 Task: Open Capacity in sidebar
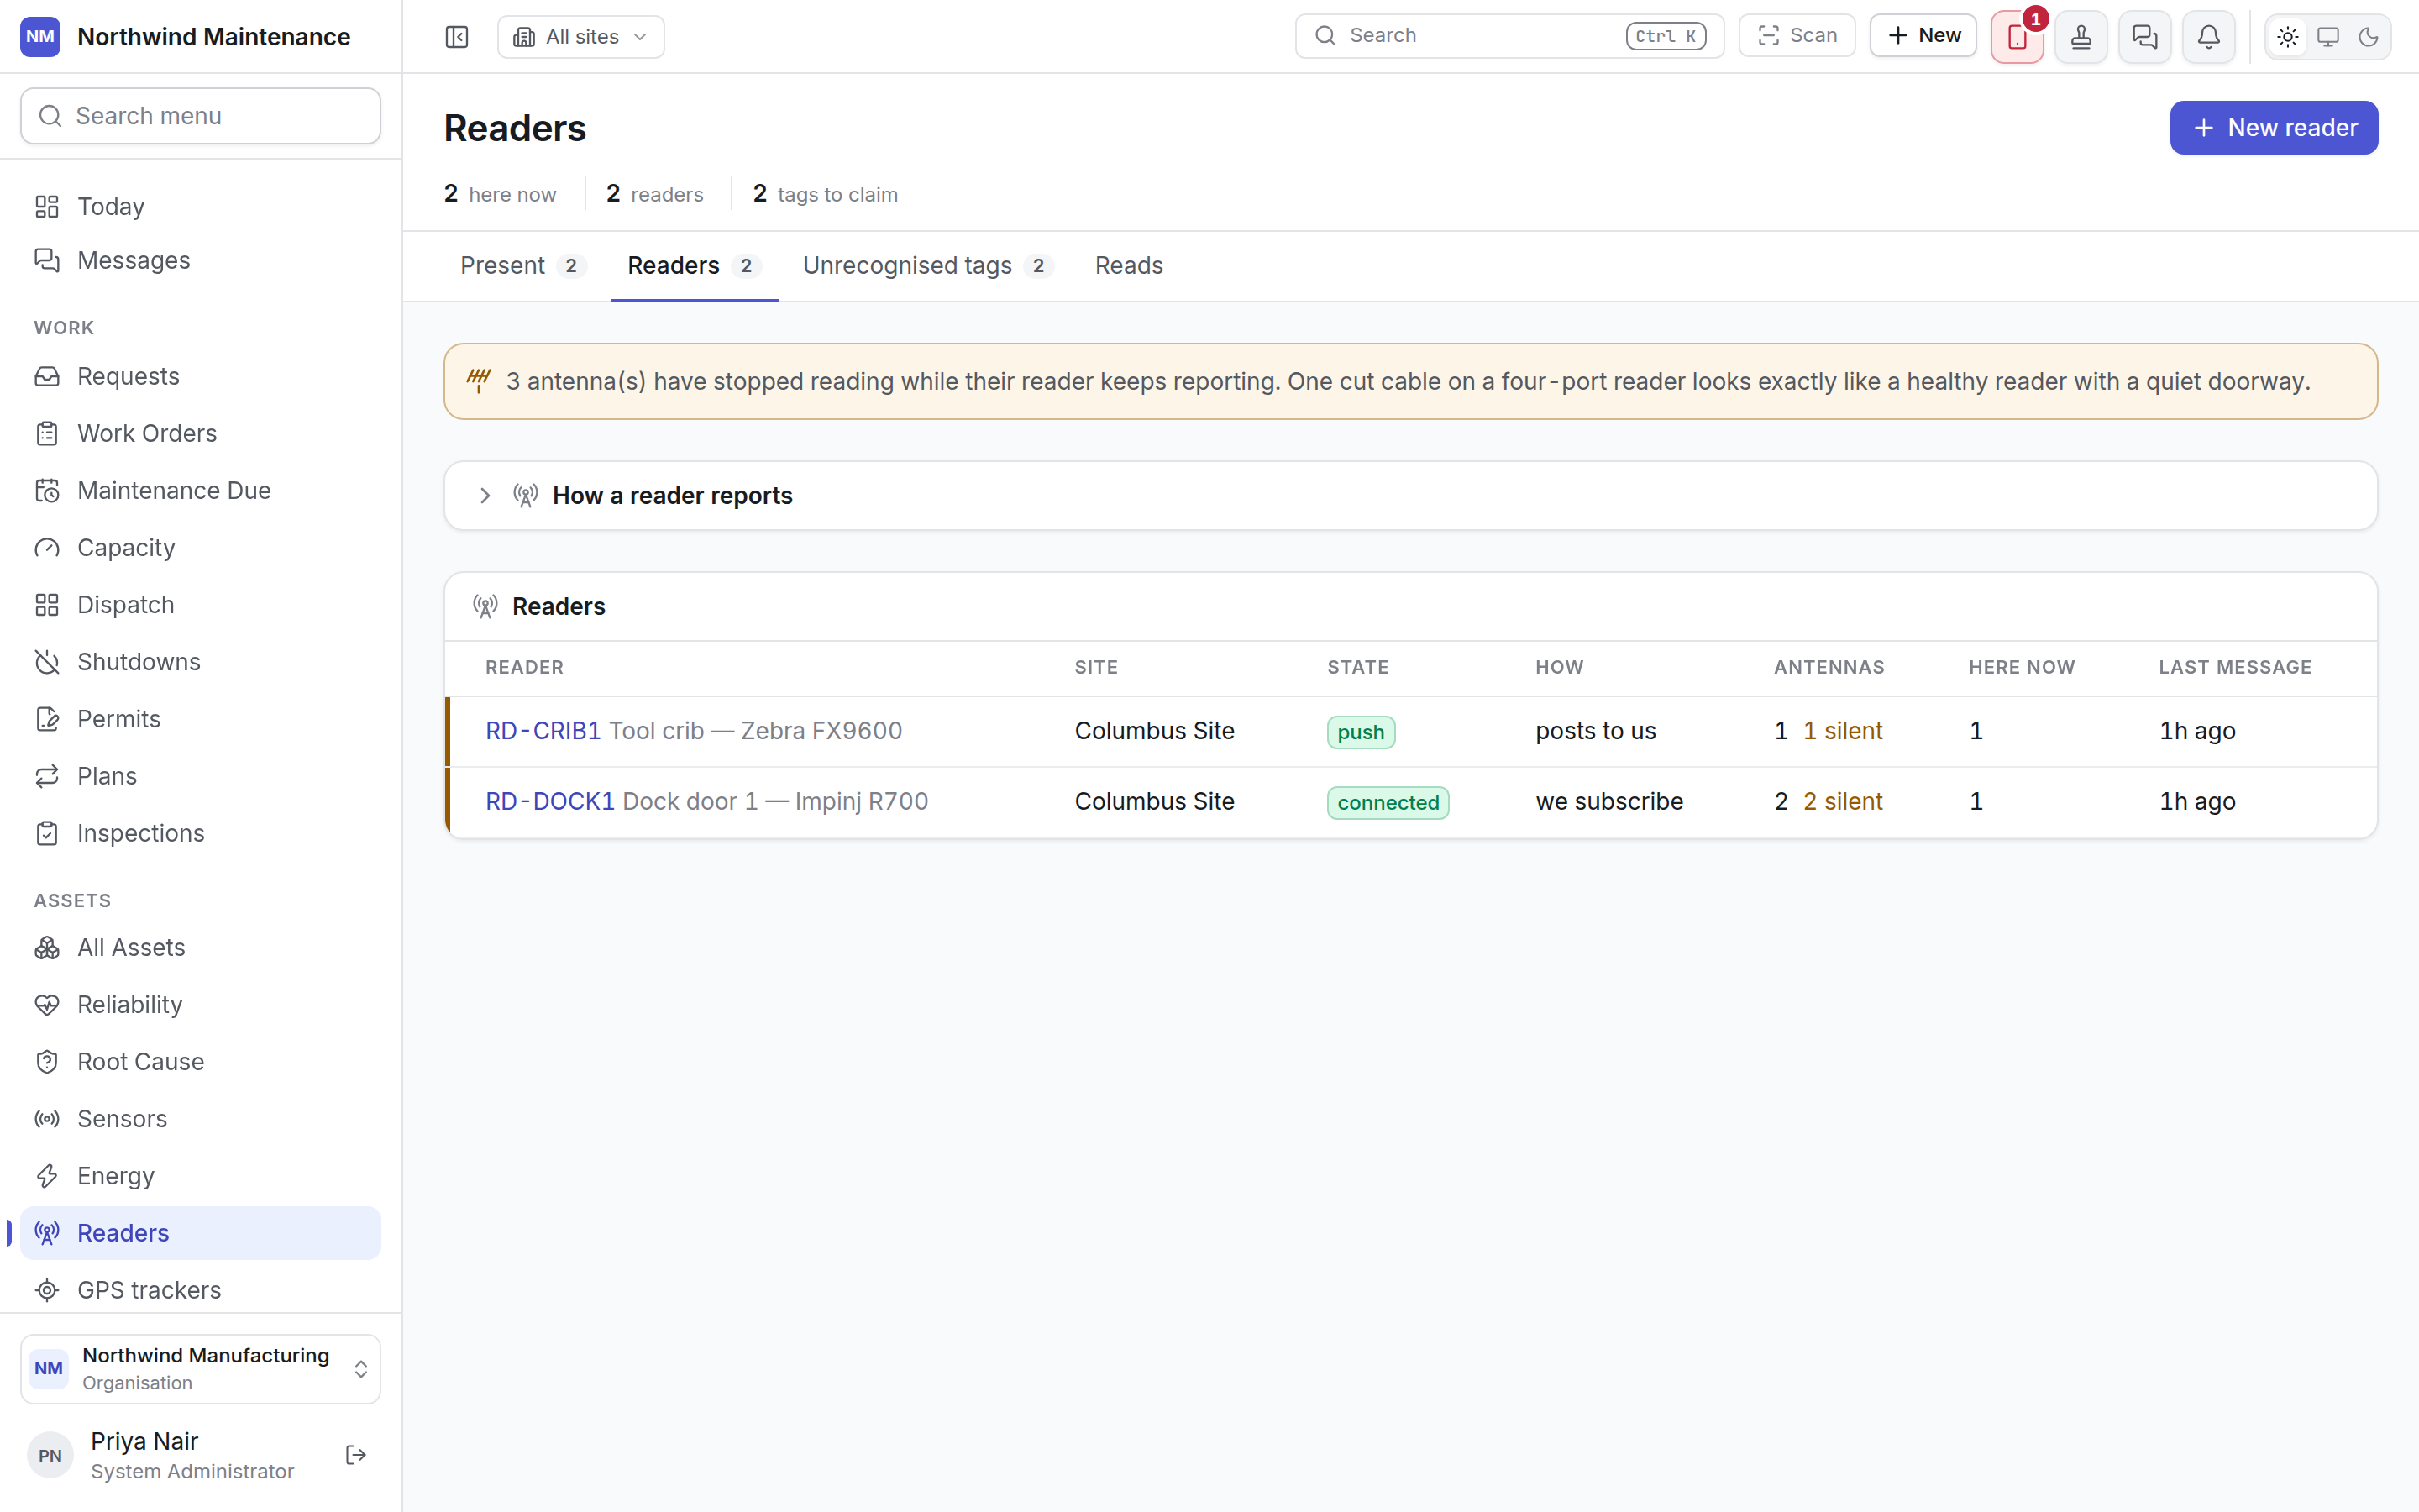click(x=201, y=547)
